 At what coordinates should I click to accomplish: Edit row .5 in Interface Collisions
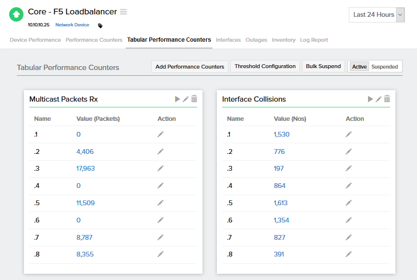point(349,203)
